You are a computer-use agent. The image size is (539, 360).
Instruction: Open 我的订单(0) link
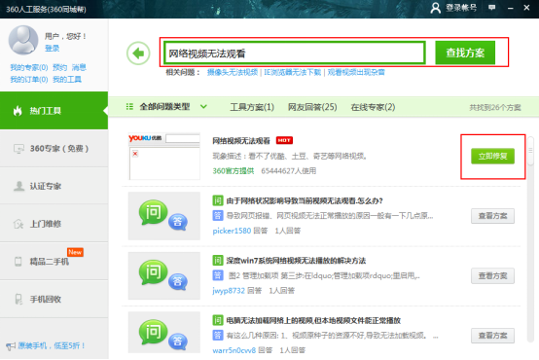pos(29,80)
